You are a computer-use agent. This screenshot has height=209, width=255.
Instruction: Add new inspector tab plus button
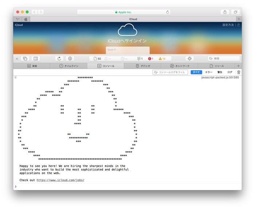238,66
